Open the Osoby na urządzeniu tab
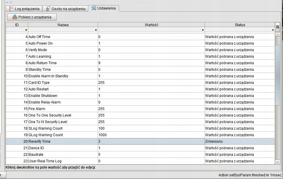This screenshot has width=283, height=179. [x=66, y=9]
